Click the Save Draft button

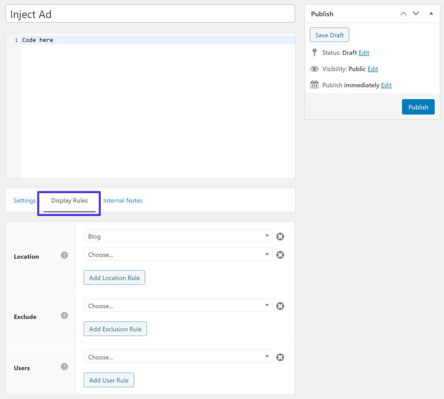click(329, 35)
